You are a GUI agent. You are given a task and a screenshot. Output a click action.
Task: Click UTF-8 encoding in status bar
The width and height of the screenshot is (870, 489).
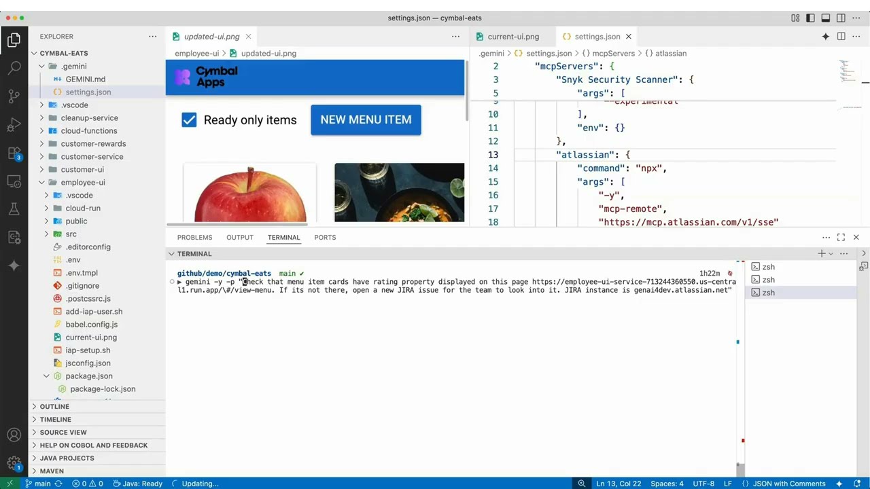click(703, 484)
